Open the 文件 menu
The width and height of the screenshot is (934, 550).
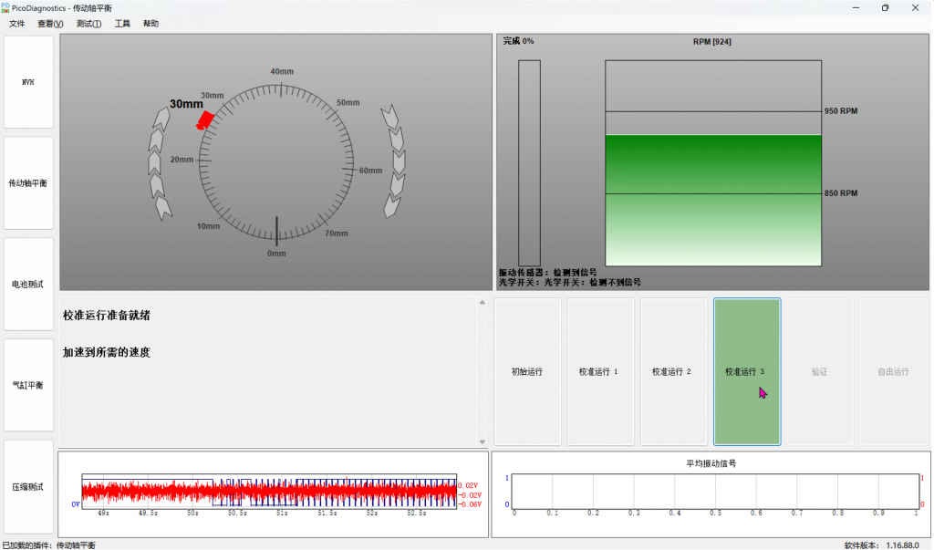tap(16, 24)
